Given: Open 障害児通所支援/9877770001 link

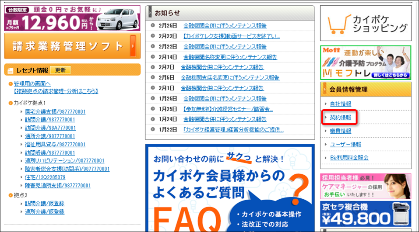Looking at the screenshot, I should [58, 185].
